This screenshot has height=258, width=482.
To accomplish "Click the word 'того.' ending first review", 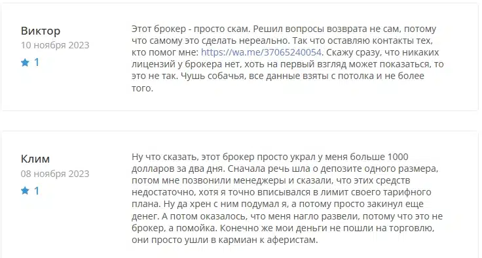I will coord(142,88).
